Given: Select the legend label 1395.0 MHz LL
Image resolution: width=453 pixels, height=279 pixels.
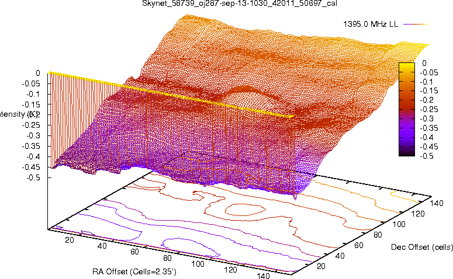Looking at the screenshot, I should point(371,25).
